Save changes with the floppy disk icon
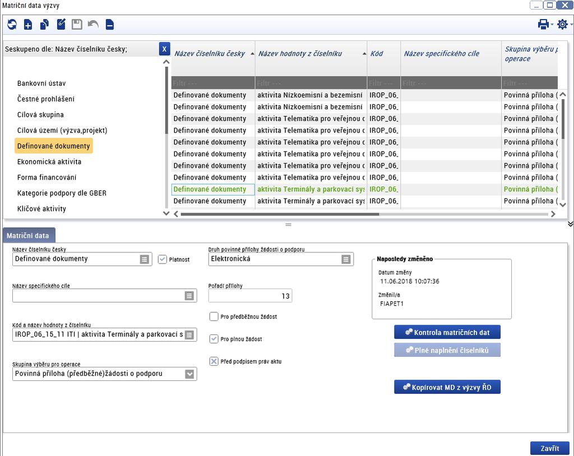The width and height of the screenshot is (574, 456). [x=77, y=25]
